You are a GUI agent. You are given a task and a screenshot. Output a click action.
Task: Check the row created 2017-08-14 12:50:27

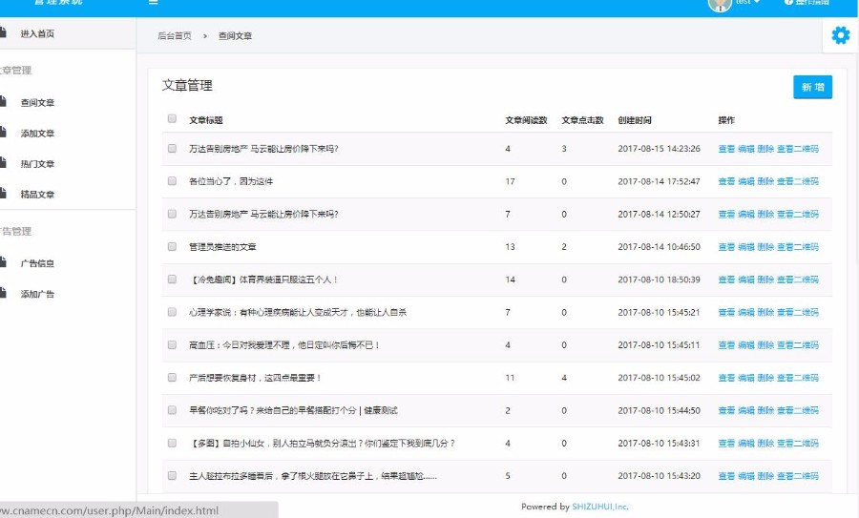click(172, 214)
